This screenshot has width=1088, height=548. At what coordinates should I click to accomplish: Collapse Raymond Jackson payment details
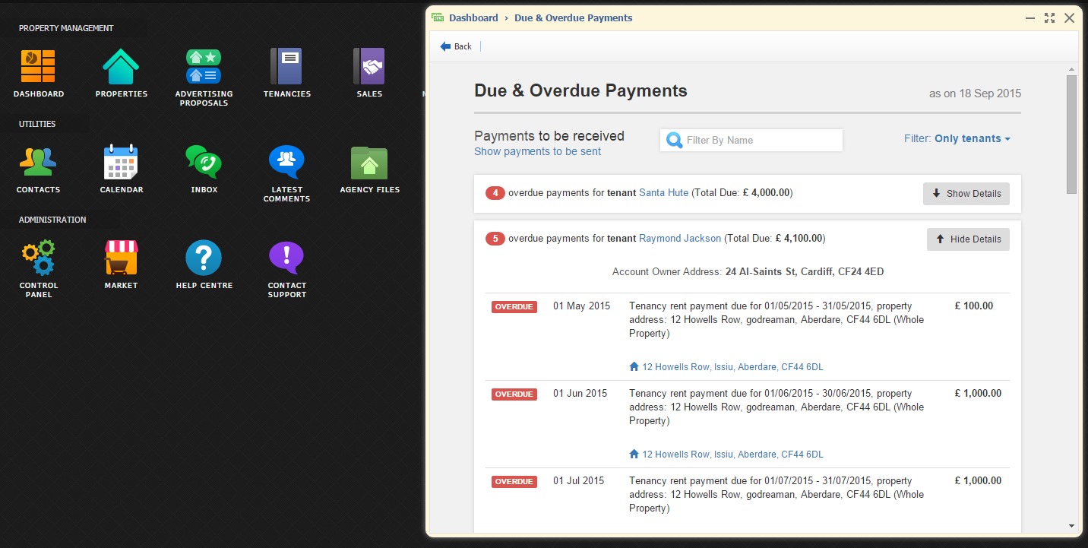(x=967, y=239)
